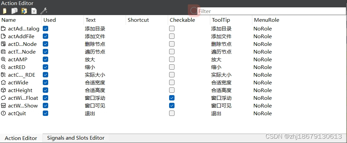Click the actAMP zoom-in icon
Image resolution: width=347 pixels, height=143 pixels.
click(4, 59)
